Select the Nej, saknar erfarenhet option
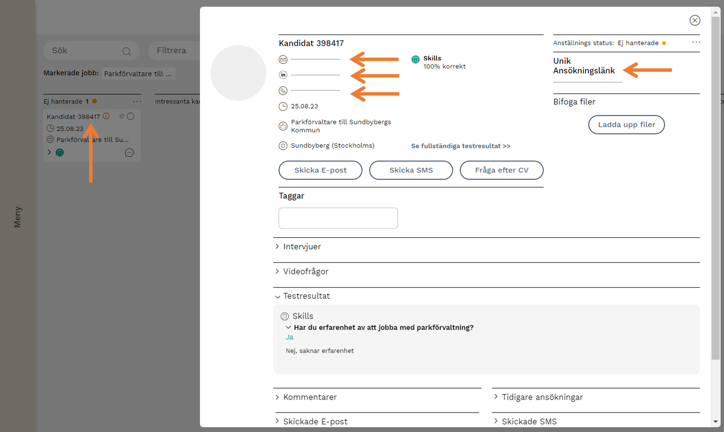The height and width of the screenshot is (432, 724). (x=319, y=351)
